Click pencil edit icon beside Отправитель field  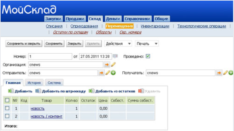[x=108, y=73]
